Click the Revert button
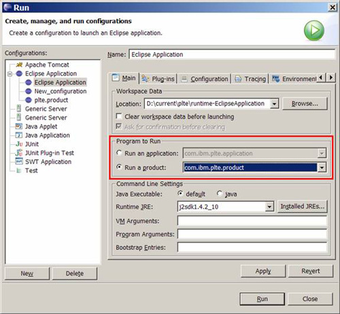 click(x=311, y=271)
